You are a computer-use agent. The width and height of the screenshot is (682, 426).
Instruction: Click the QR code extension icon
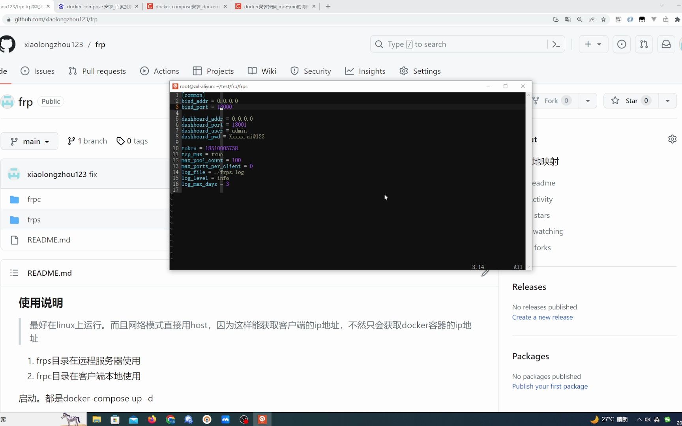[x=618, y=19]
